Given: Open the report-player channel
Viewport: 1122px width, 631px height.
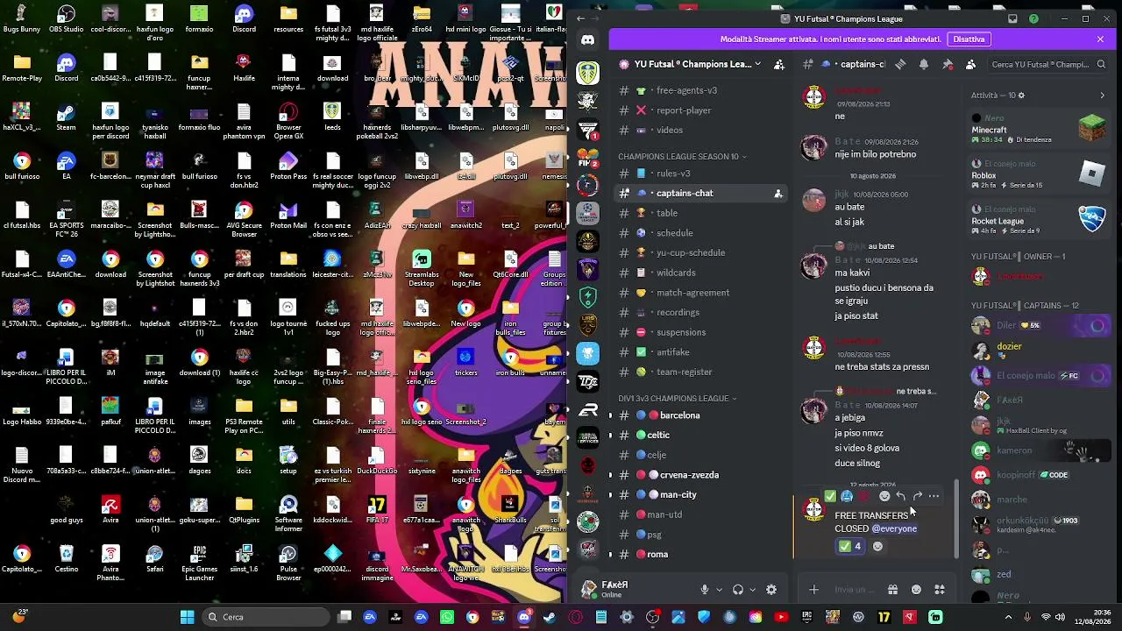Looking at the screenshot, I should coord(699,110).
